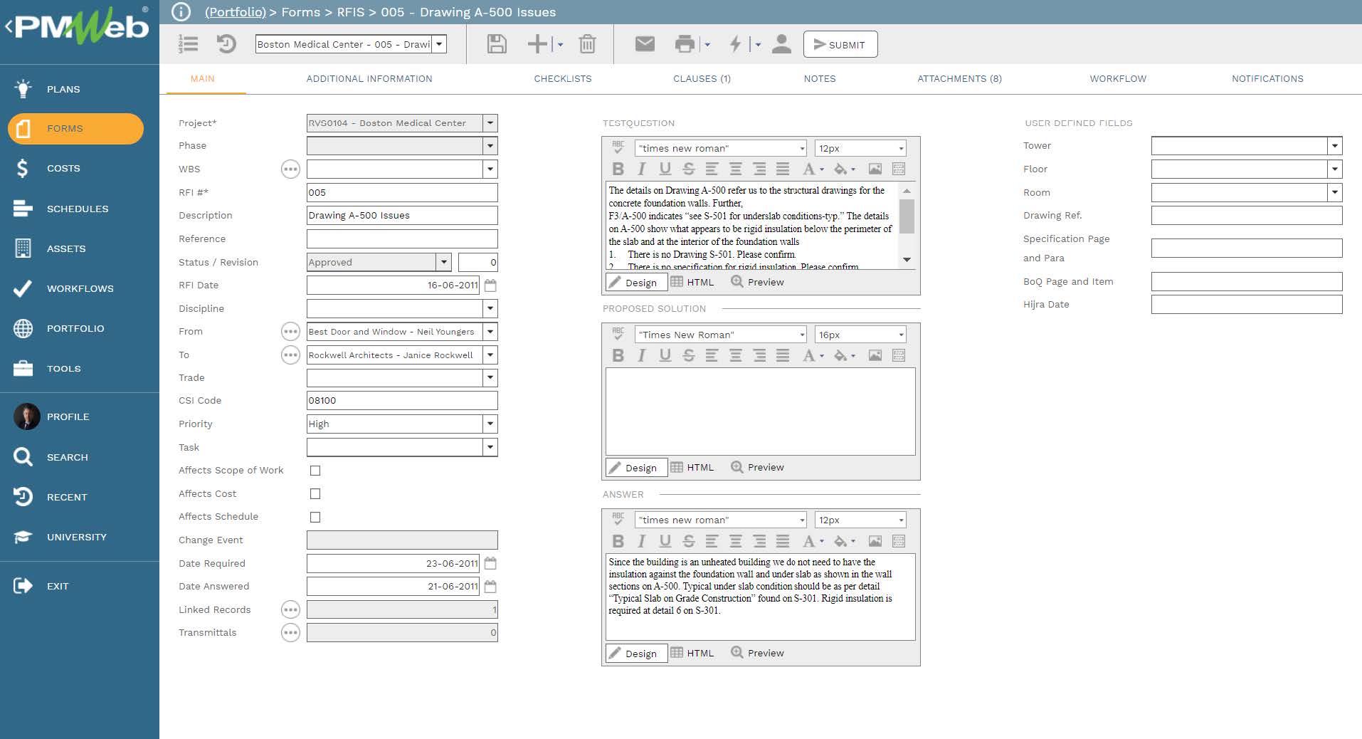Click the lightning bolt actions icon
This screenshot has height=739, width=1362.
tap(736, 44)
